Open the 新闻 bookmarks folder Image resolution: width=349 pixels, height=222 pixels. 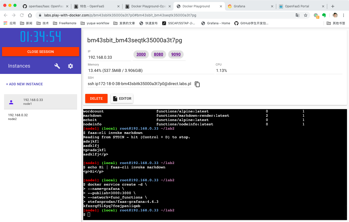tap(26, 23)
